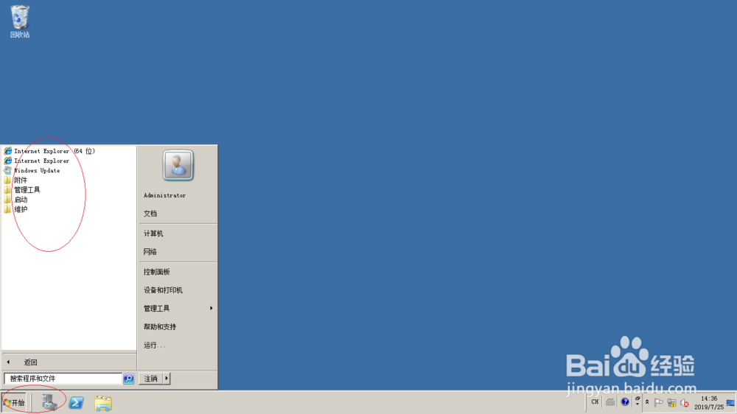Click the blue help question mark icon
Image resolution: width=737 pixels, height=414 pixels.
pyautogui.click(x=625, y=401)
